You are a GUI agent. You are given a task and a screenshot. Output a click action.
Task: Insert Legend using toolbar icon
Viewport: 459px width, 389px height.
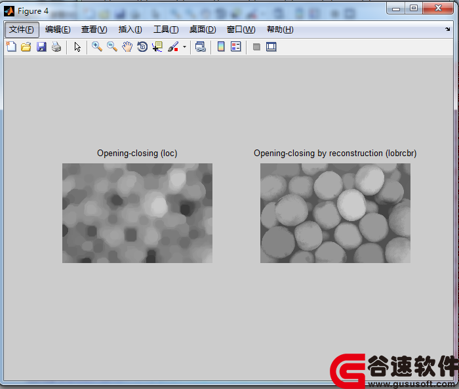click(x=235, y=47)
